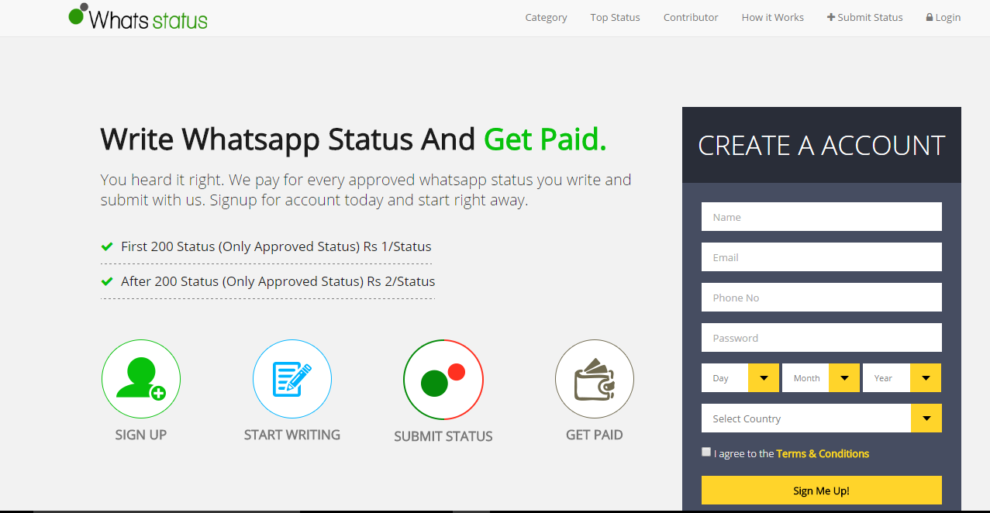Click into the Password field
This screenshot has height=513, width=990.
click(x=821, y=338)
